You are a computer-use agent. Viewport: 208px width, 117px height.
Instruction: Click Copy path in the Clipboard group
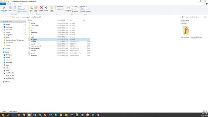pyautogui.click(x=21, y=9)
